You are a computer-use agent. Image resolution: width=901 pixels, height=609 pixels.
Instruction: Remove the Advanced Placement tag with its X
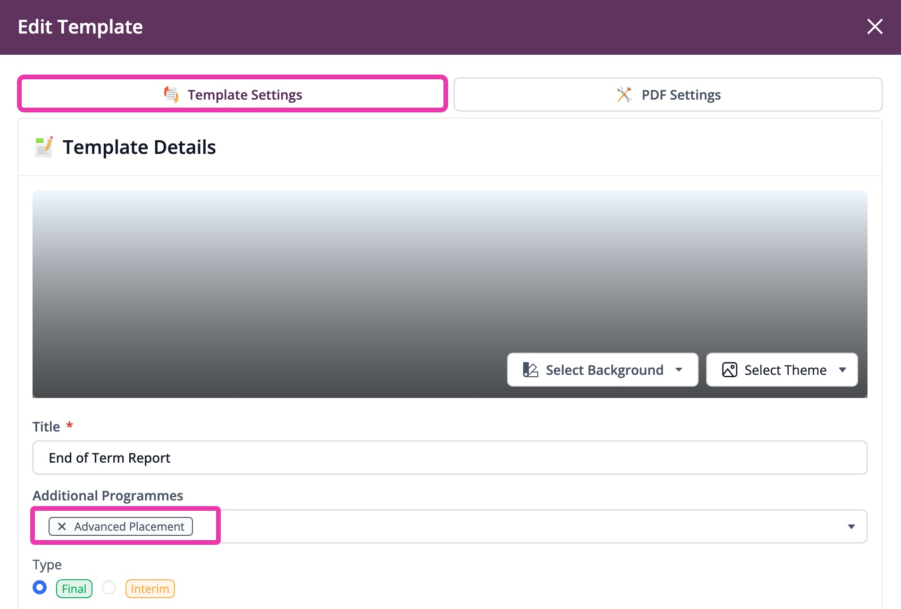(62, 526)
